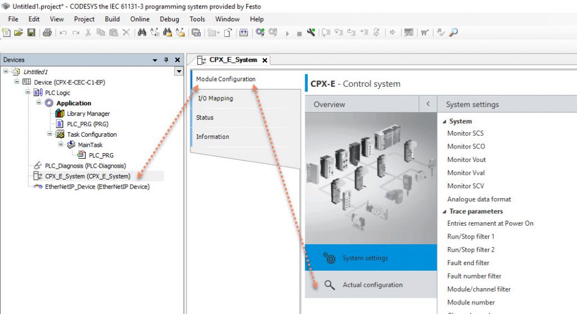Open a project using the folder icon

19,33
